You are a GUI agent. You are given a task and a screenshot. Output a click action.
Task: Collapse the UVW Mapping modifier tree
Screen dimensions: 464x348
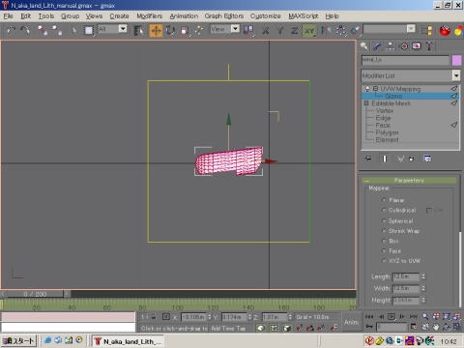[375, 88]
